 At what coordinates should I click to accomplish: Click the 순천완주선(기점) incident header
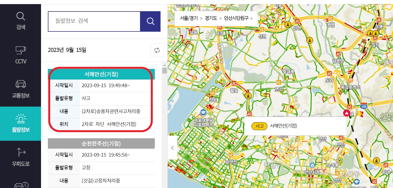[x=101, y=143]
